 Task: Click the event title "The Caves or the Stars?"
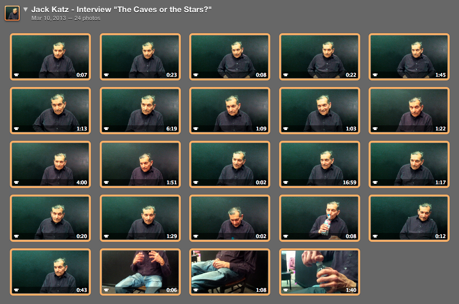pos(162,10)
